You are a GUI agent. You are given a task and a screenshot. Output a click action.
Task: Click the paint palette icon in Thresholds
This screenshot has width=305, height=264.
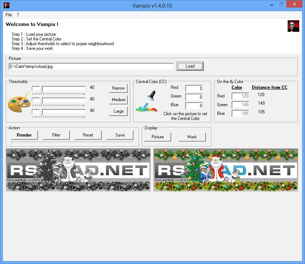click(19, 103)
